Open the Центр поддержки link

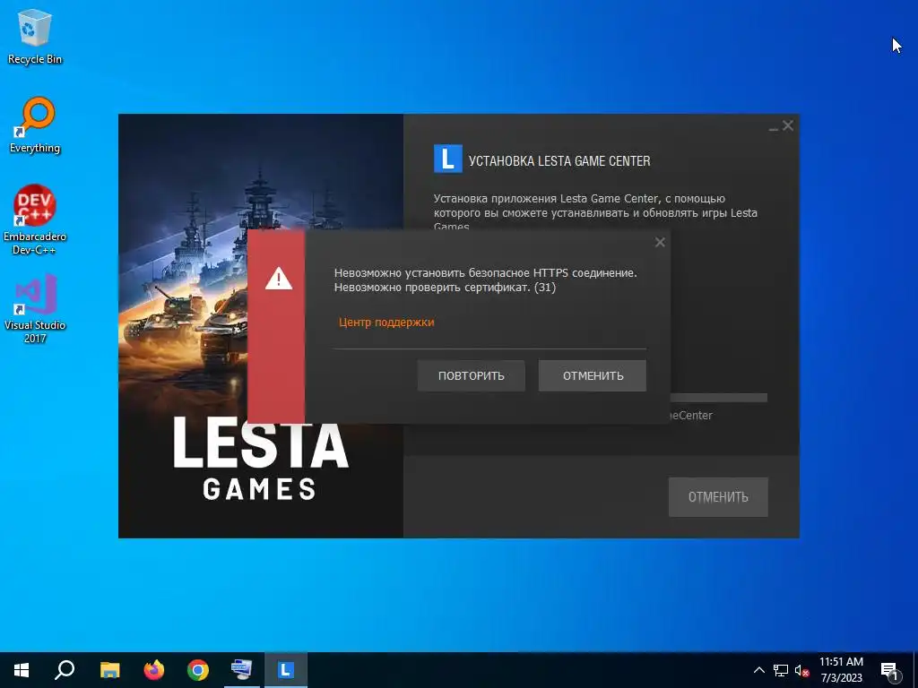386,322
